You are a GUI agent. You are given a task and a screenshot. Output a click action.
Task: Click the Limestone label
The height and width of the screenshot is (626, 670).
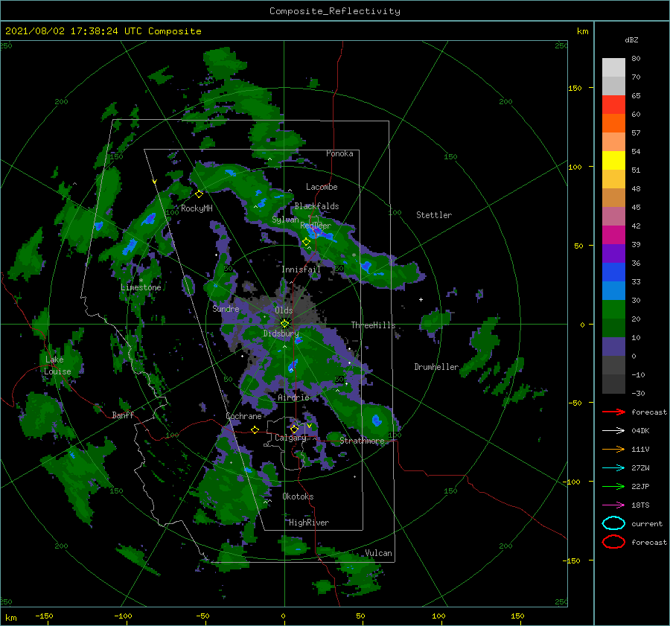coord(141,287)
